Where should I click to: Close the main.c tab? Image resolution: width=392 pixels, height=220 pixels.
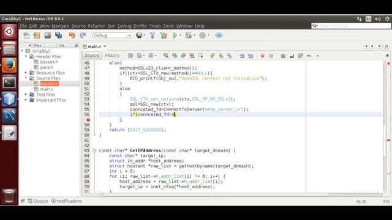(105, 46)
